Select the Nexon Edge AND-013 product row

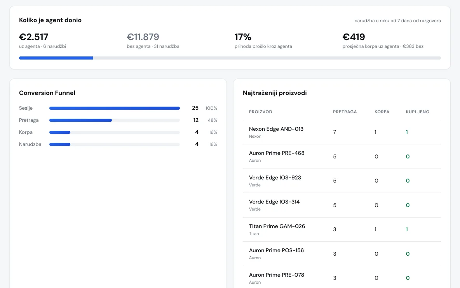click(342, 132)
